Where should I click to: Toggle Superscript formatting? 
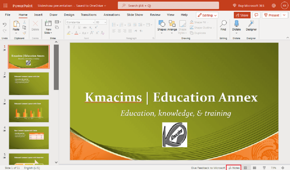(96, 27)
